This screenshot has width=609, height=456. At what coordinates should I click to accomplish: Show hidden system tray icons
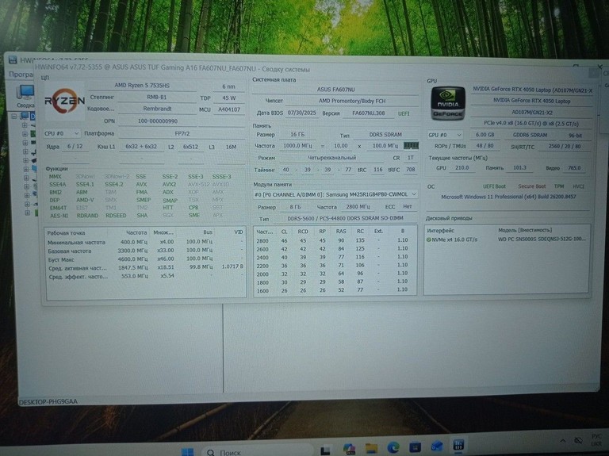click(x=562, y=440)
